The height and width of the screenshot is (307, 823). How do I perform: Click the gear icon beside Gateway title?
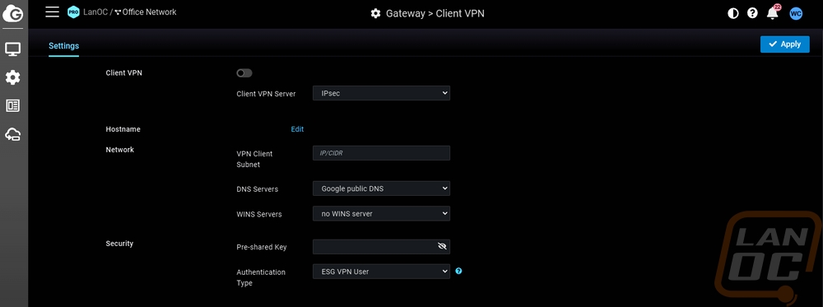click(x=375, y=14)
